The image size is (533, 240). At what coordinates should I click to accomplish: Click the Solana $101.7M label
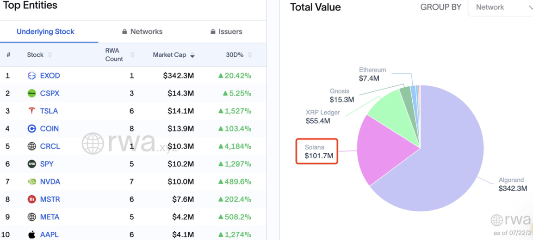point(316,151)
